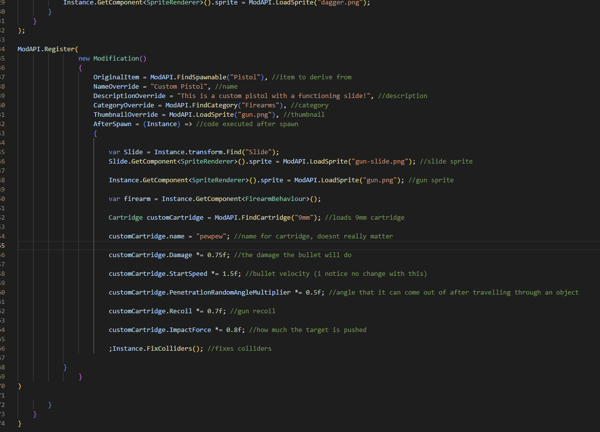
Task: Click the '//fixes colliders' comment
Action: (x=239, y=348)
